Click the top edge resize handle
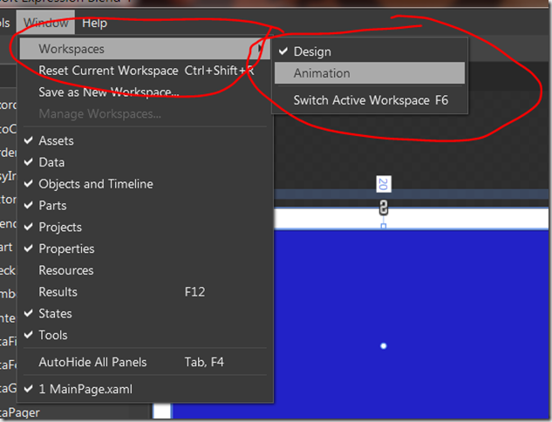Viewport: 552px width, 422px height. [x=384, y=226]
